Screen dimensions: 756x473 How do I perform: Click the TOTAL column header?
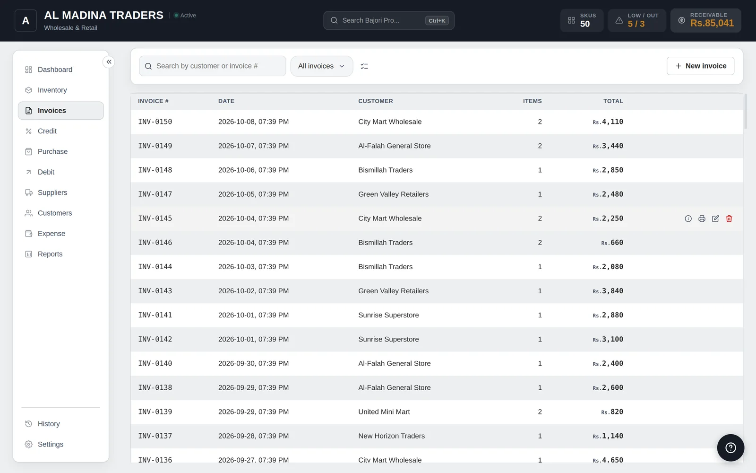point(613,101)
